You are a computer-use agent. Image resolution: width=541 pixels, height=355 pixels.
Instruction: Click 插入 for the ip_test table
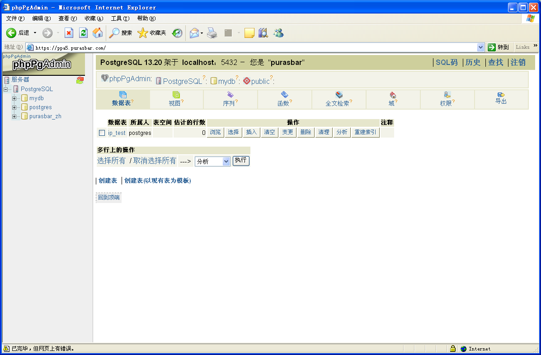[251, 132]
